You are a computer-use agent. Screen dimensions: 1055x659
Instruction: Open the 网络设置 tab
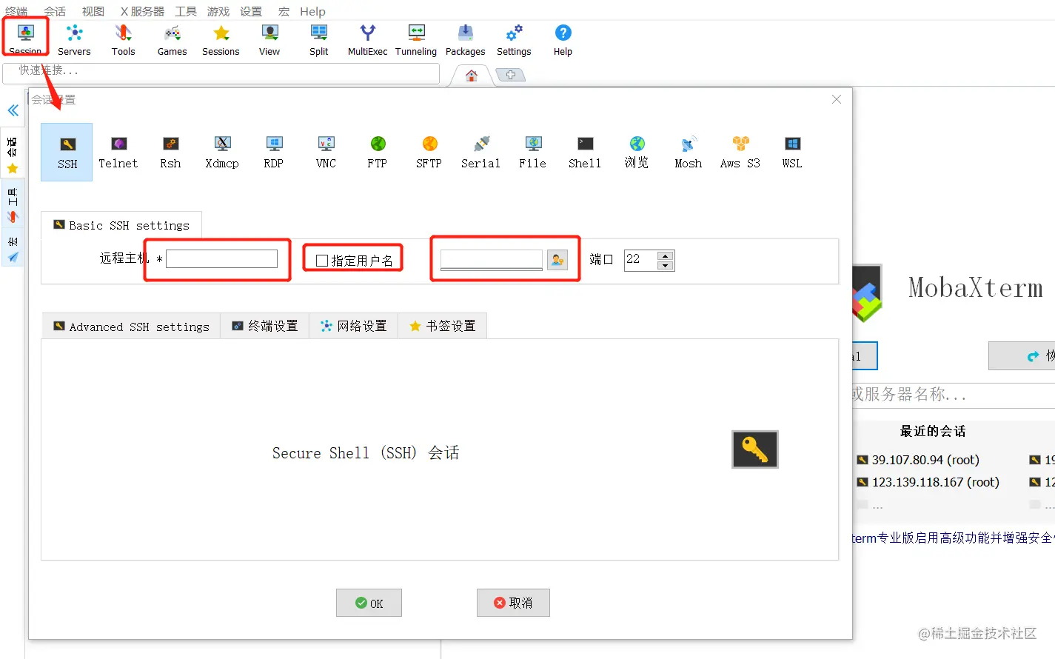[x=354, y=327]
